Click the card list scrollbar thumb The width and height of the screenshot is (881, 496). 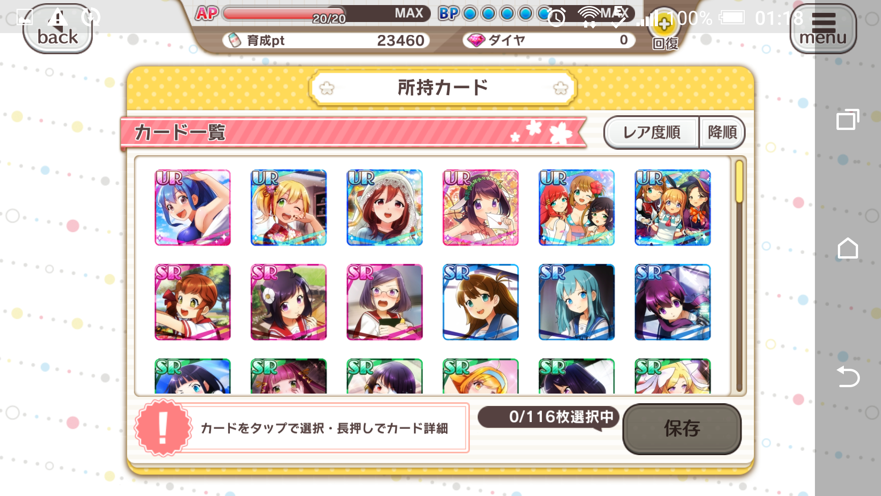[739, 181]
